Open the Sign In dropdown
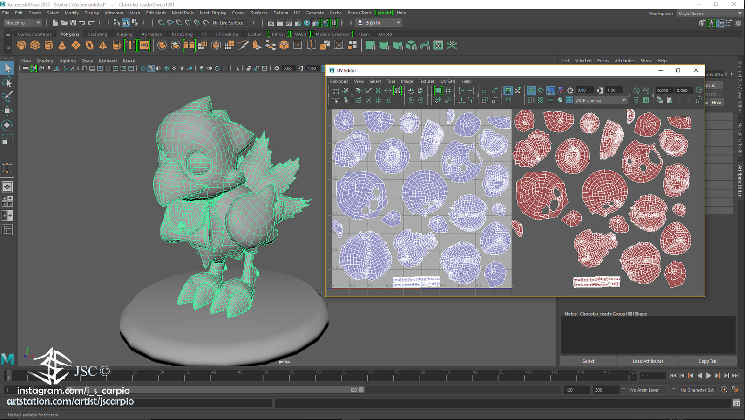Viewport: 745px width, 420px height. tap(379, 22)
